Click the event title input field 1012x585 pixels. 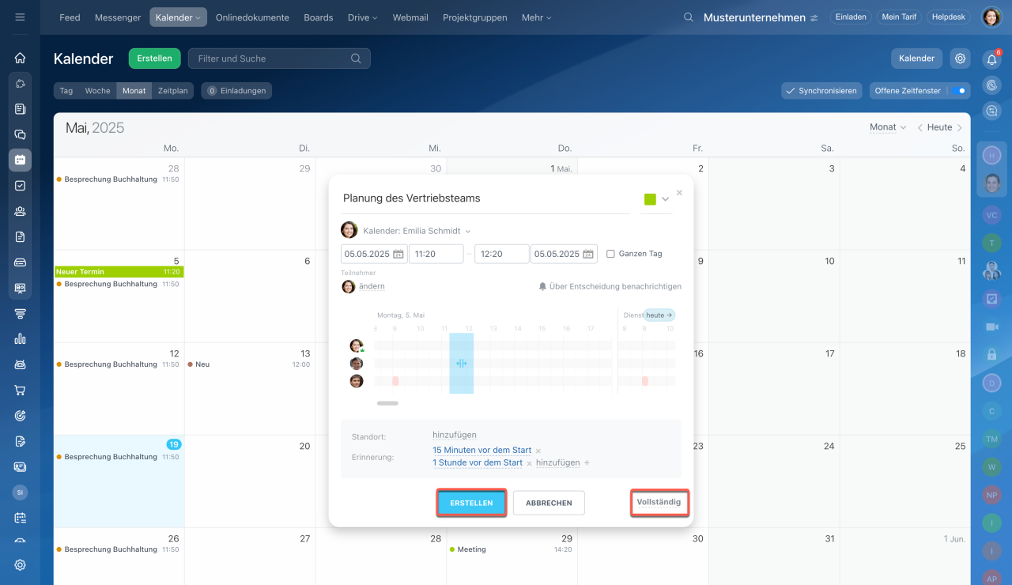click(x=485, y=198)
